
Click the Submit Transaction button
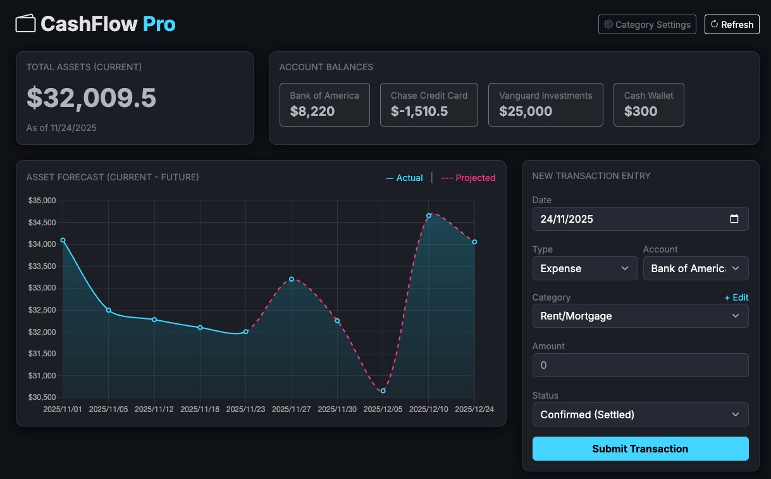[x=641, y=449]
